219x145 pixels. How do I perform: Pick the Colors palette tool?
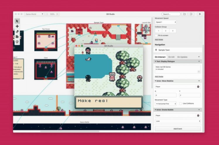pos(17,42)
